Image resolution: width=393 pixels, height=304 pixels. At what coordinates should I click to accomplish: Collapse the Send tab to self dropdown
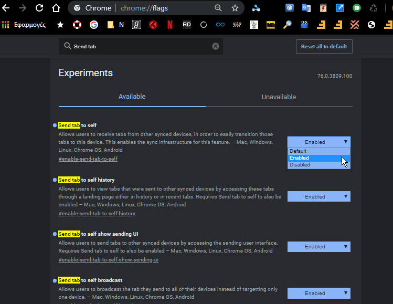(x=319, y=142)
